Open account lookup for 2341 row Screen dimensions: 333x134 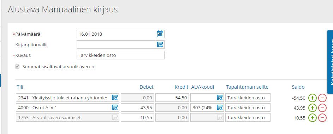click(115, 98)
